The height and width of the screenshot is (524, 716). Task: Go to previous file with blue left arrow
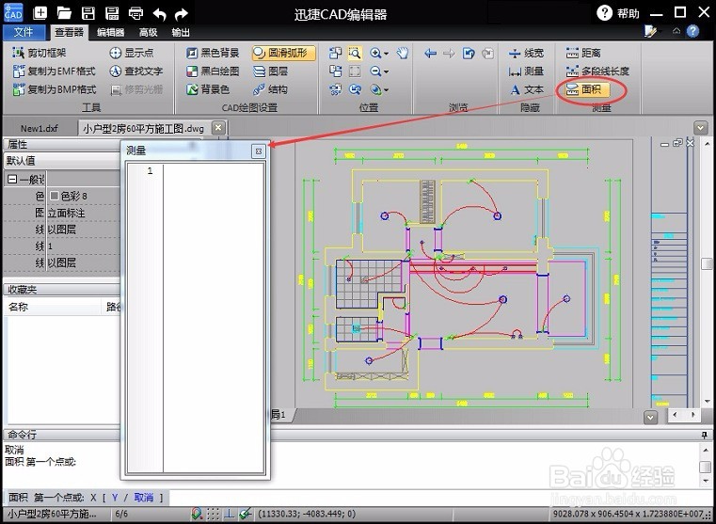pyautogui.click(x=430, y=54)
